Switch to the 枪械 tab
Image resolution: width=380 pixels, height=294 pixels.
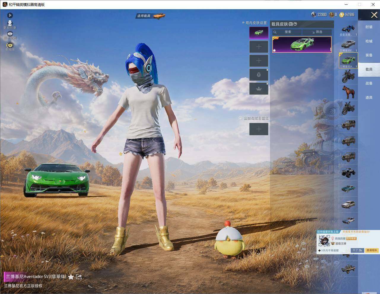coord(369,41)
